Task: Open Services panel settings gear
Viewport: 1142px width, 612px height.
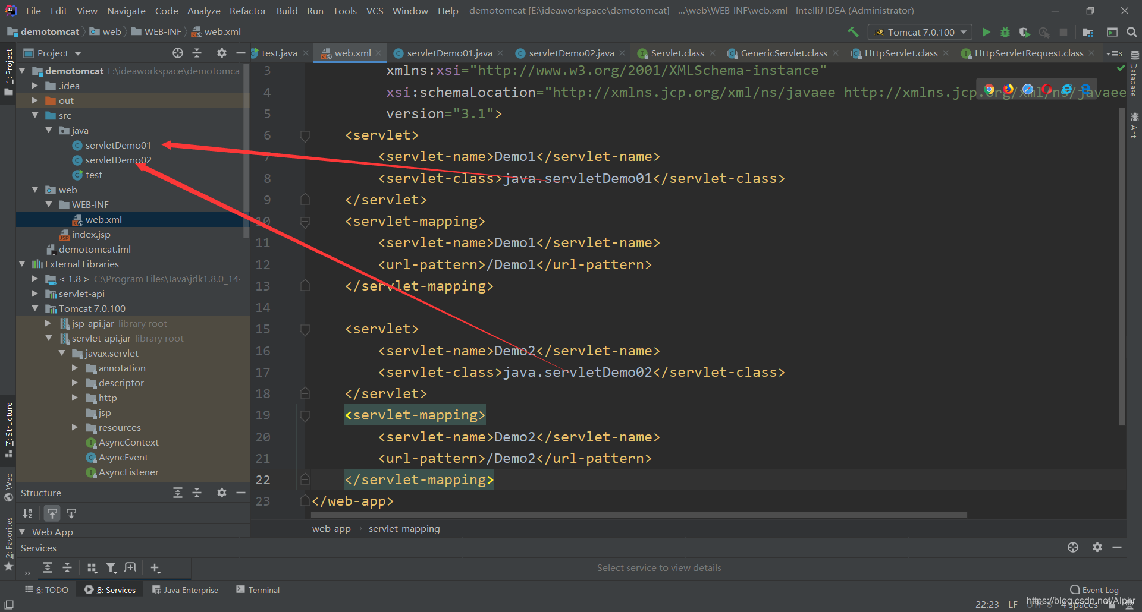Action: point(1097,547)
